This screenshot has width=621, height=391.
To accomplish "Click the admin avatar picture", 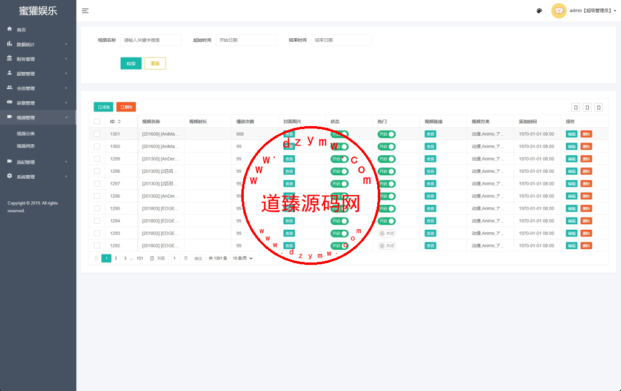I will (559, 11).
